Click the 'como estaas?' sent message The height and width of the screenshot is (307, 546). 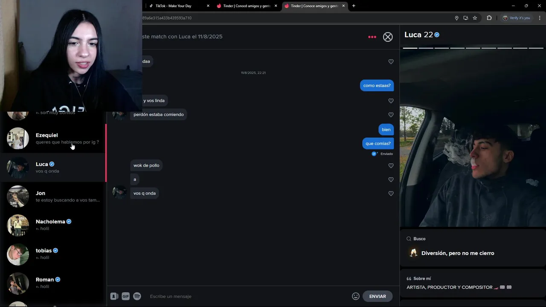point(377,86)
